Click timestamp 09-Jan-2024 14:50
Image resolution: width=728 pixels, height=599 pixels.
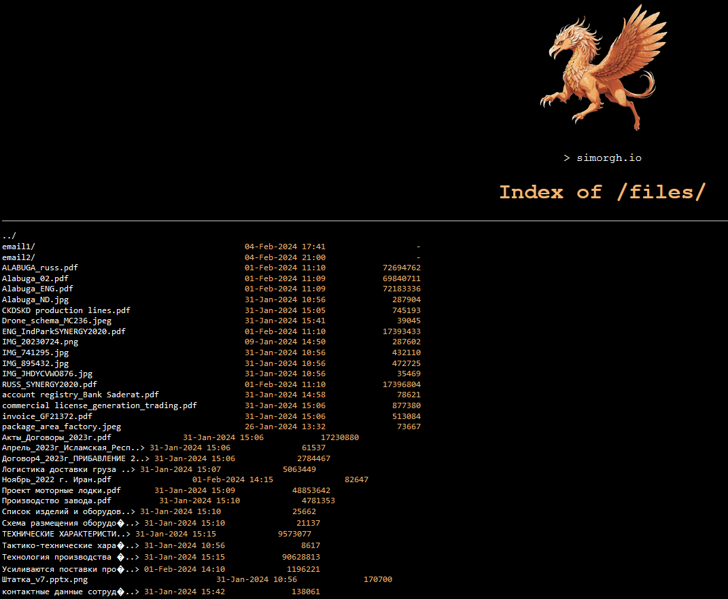click(x=285, y=342)
